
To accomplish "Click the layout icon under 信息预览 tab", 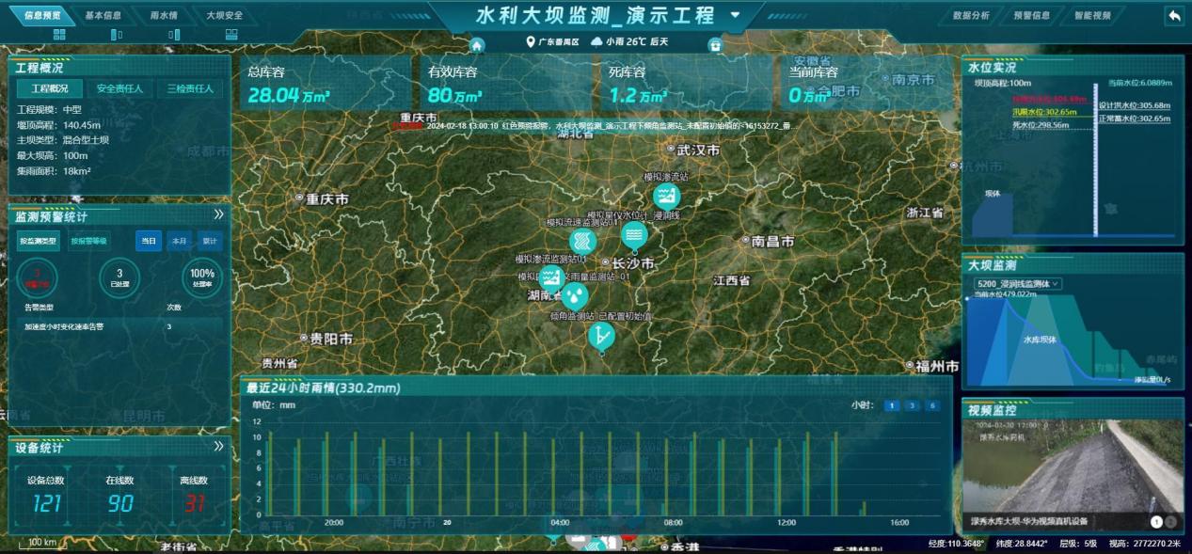I will pos(59,35).
